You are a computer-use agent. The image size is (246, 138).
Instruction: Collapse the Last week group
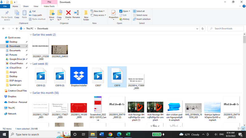tap(31, 64)
